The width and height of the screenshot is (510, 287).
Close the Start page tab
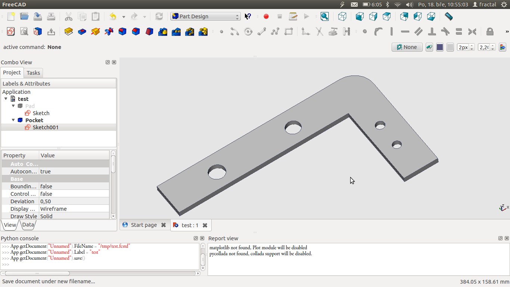click(163, 225)
